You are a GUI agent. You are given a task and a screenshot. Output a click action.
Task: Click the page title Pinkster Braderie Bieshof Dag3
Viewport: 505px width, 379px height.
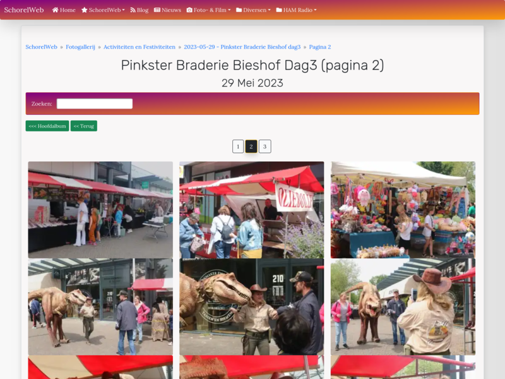252,65
